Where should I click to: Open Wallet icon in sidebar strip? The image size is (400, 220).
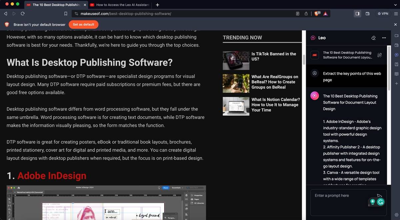pyautogui.click(x=396, y=45)
